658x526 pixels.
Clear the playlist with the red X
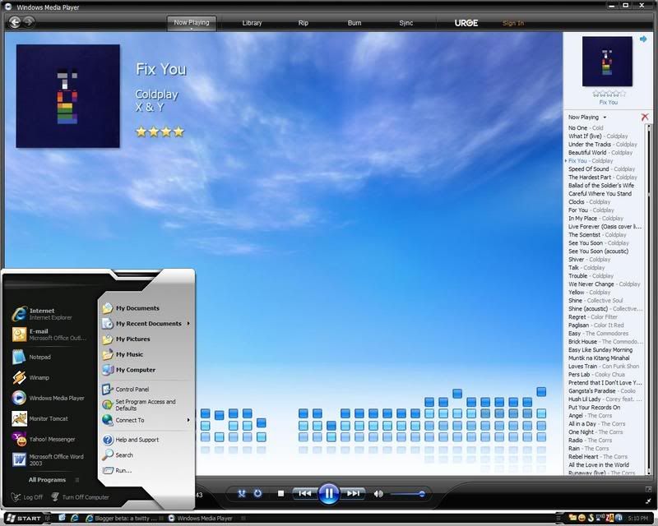645,117
